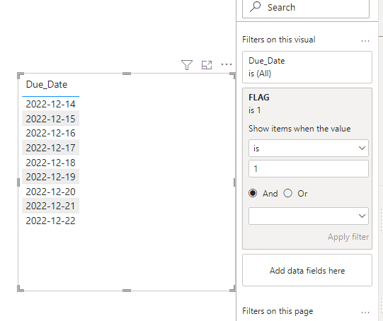
Task: Click Apply filter
Action: (x=348, y=237)
